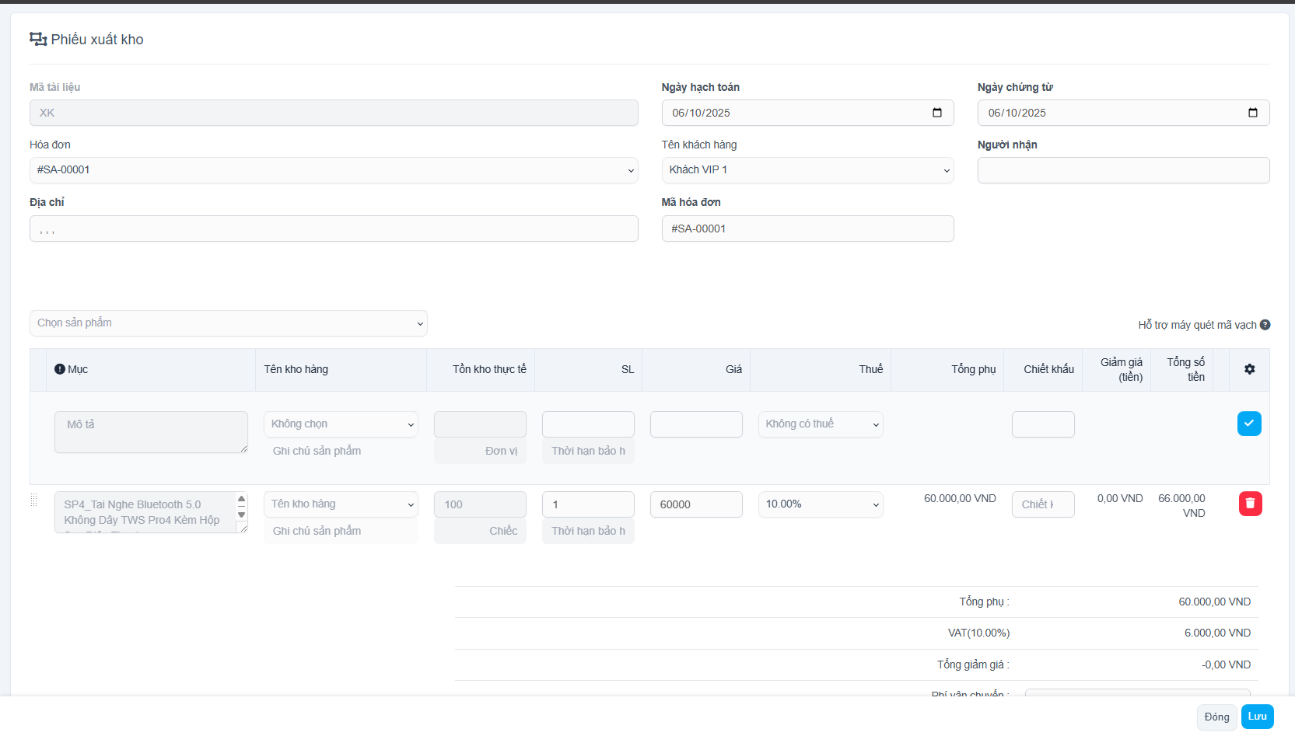Image resolution: width=1295 pixels, height=736 pixels.
Task: Select warehouse in Không chọn dropdown
Action: [x=341, y=424]
